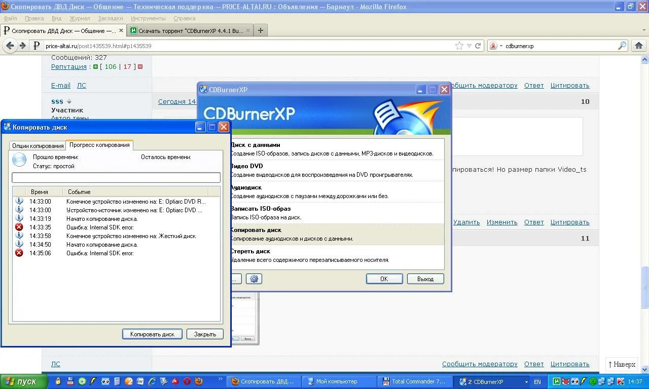649x389 pixels.
Task: Launch the lightning bolt Quick Launch icon
Action: click(x=93, y=381)
